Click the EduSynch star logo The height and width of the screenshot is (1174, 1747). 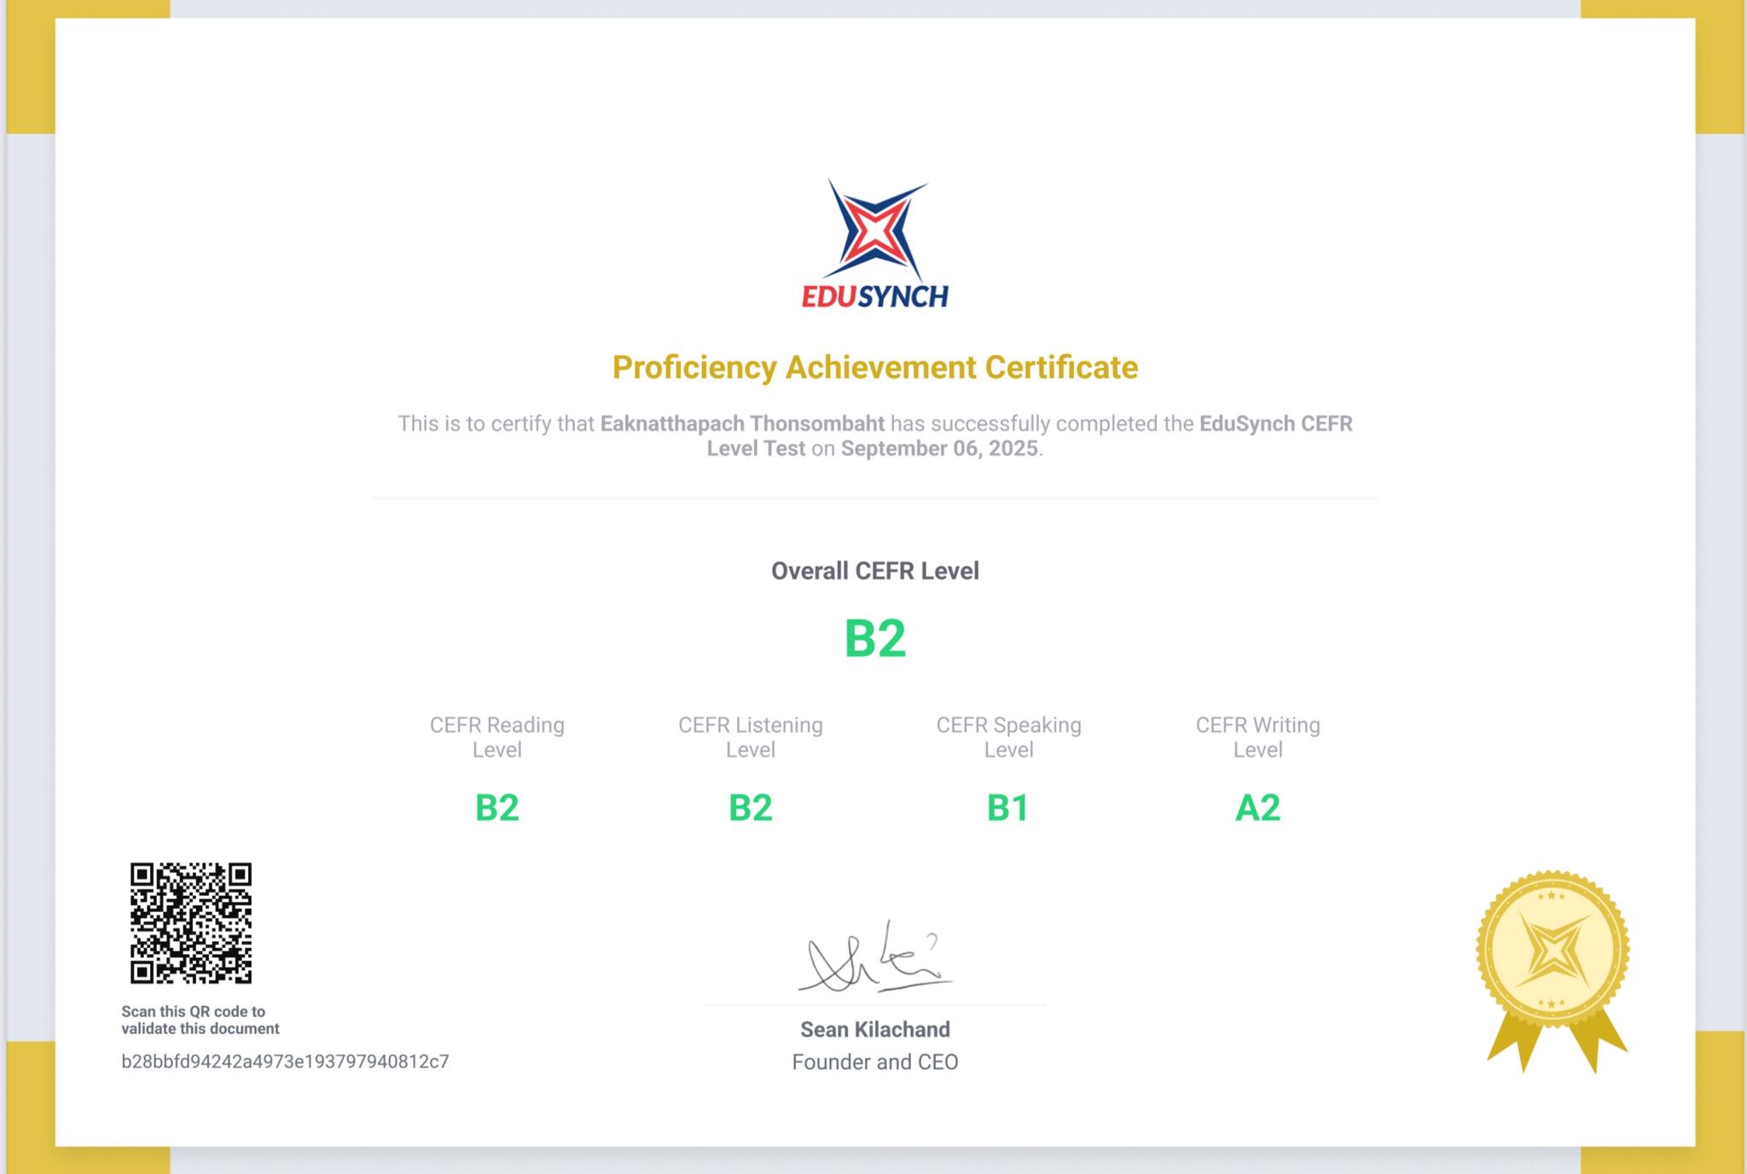click(x=876, y=230)
